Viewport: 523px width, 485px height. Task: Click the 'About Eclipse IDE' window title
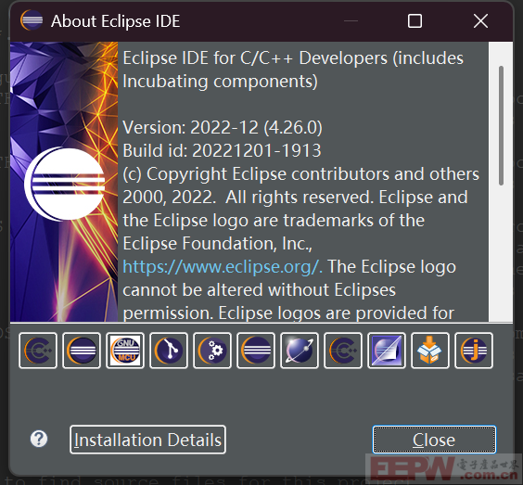(x=115, y=21)
